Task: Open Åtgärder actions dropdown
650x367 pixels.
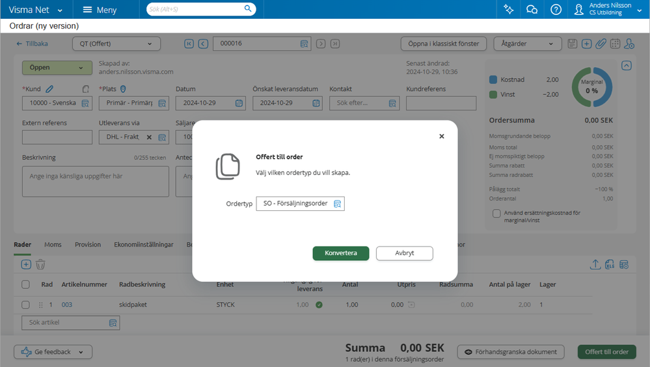Action: 527,44
